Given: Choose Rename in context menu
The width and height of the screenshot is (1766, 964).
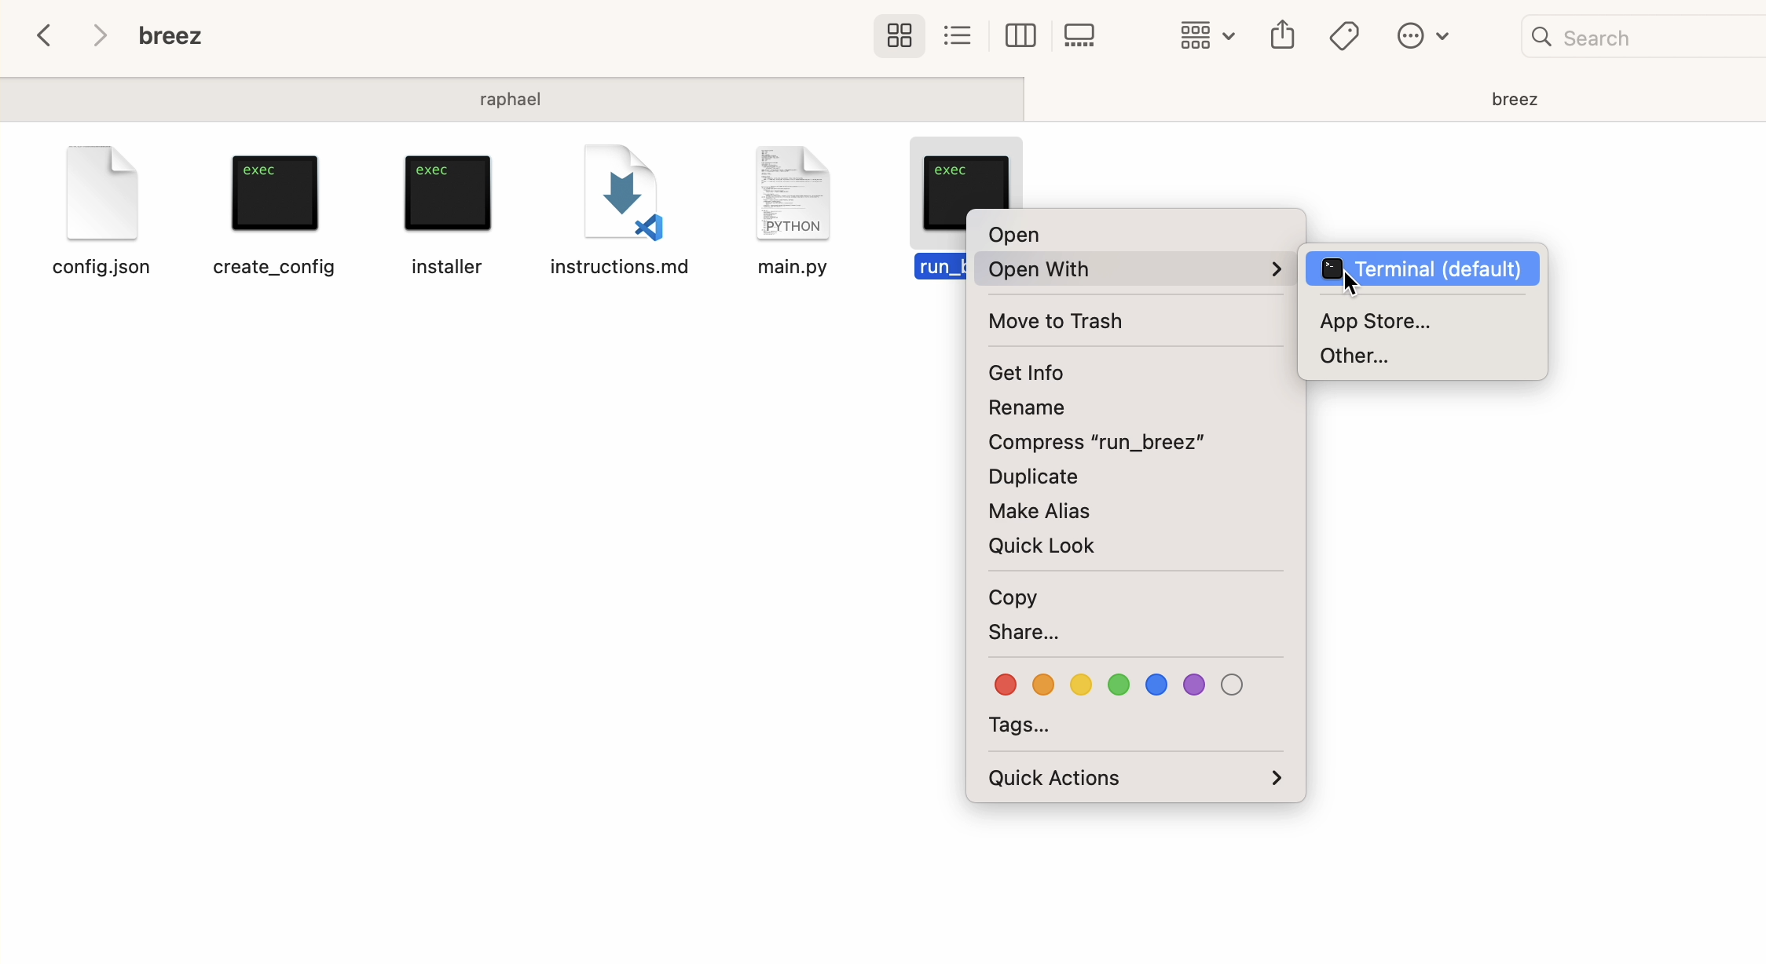Looking at the screenshot, I should click(x=1136, y=407).
